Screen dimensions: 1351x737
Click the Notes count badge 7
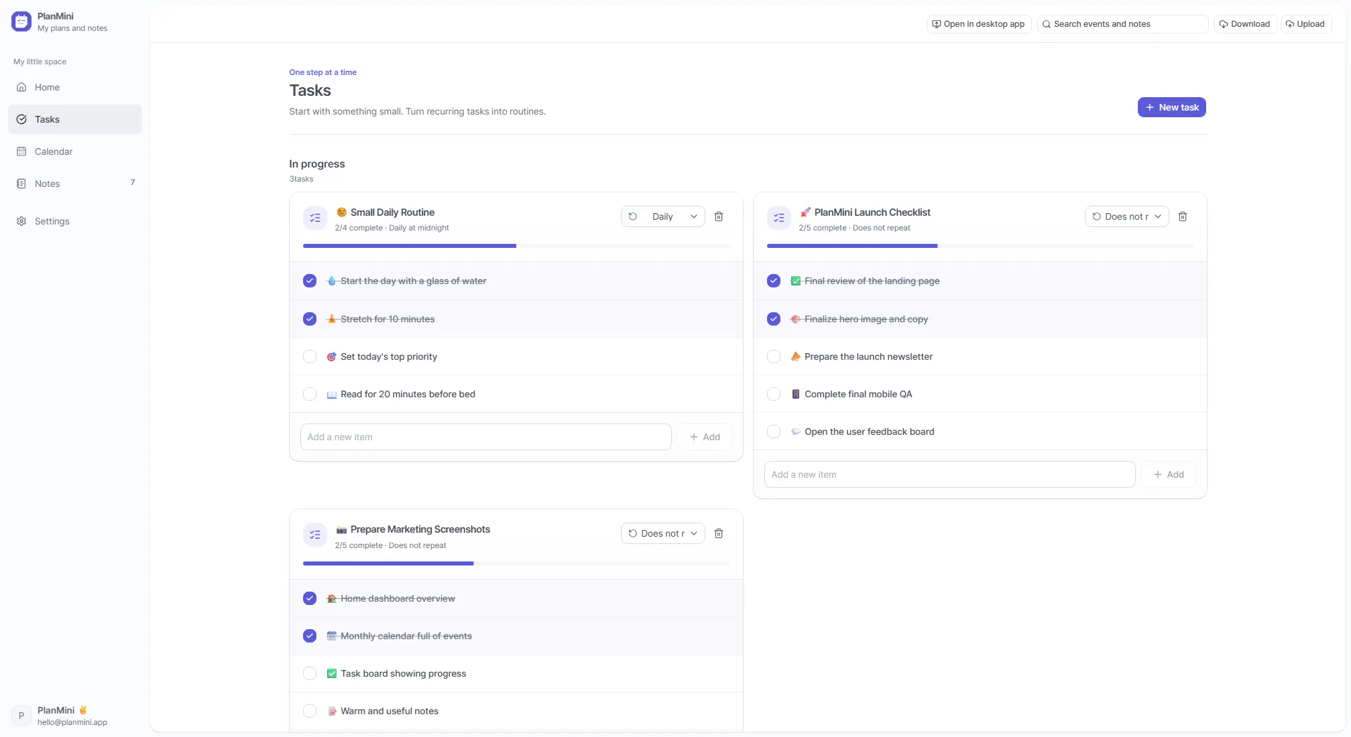click(133, 182)
